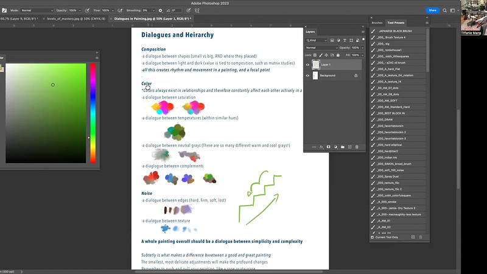The image size is (487, 274).
Task: Open symmetry paint butterfly options
Action: (197, 10)
